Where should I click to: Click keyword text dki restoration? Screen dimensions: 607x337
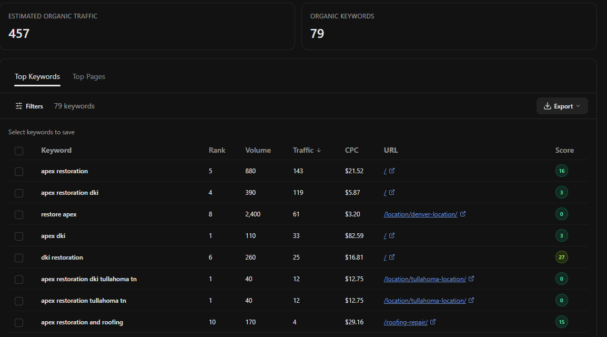tap(62, 257)
